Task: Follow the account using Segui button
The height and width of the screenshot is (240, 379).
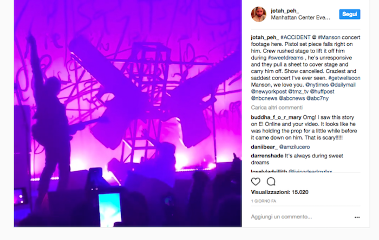Action: pyautogui.click(x=350, y=14)
